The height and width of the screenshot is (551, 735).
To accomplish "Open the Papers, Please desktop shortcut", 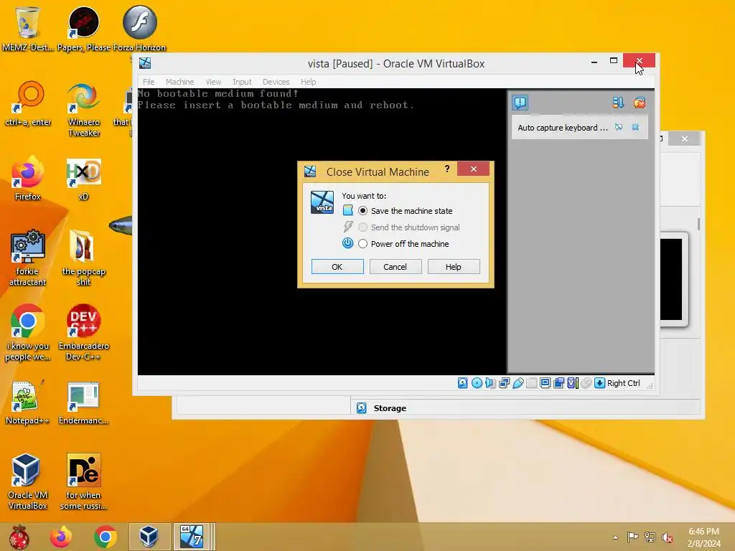I will tap(84, 27).
